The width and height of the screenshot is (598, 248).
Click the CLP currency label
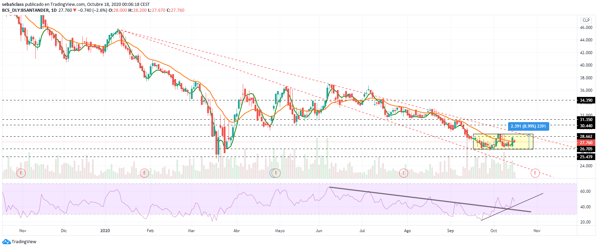pyautogui.click(x=586, y=20)
